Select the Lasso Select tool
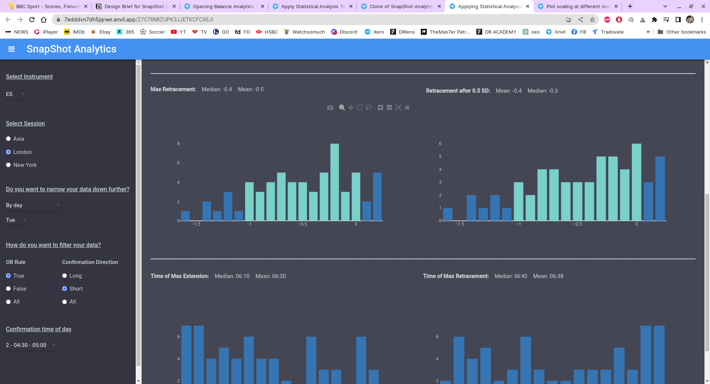710x384 pixels. (x=369, y=107)
